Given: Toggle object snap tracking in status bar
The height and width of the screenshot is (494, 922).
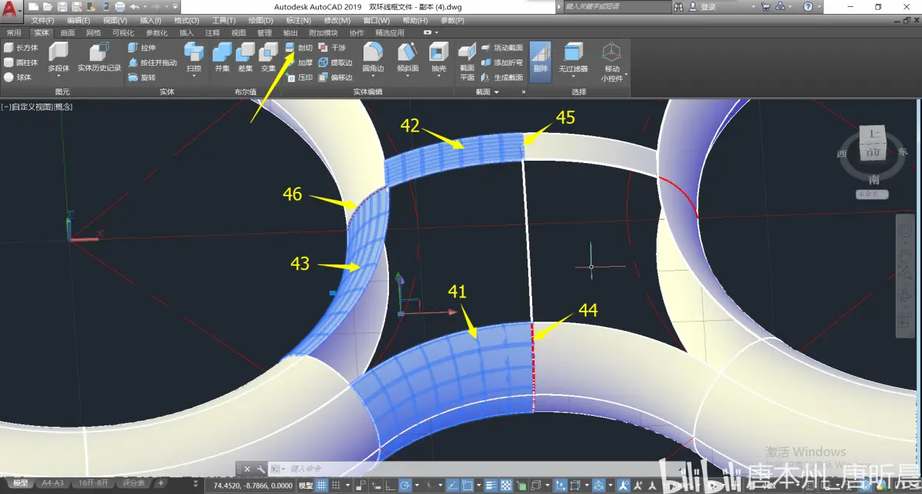Looking at the screenshot, I should [452, 485].
